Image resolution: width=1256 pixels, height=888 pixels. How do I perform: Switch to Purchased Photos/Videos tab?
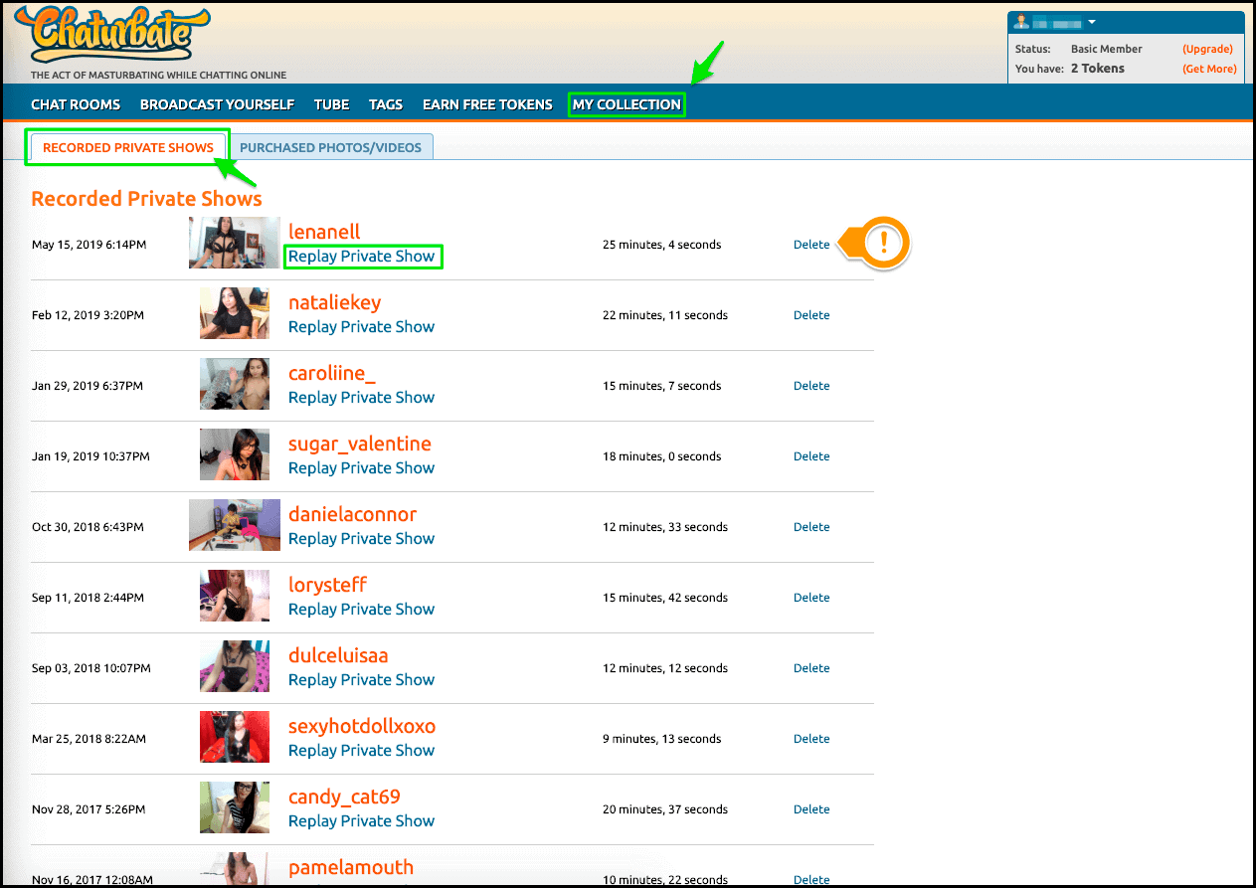[x=331, y=147]
